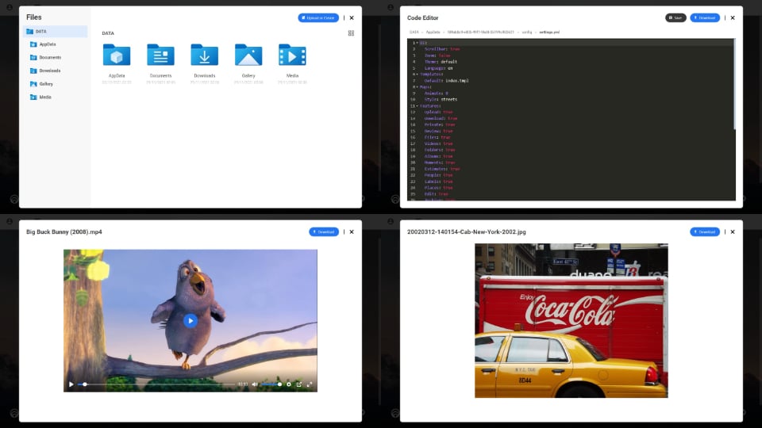The width and height of the screenshot is (762, 428).
Task: Download the Big Buck Bunny video
Action: pos(324,232)
